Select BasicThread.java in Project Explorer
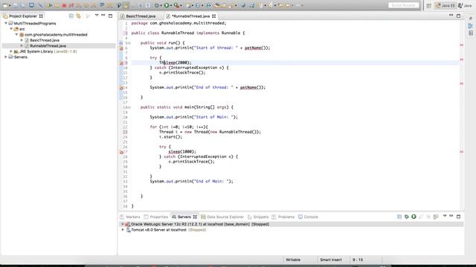 pyautogui.click(x=45, y=40)
